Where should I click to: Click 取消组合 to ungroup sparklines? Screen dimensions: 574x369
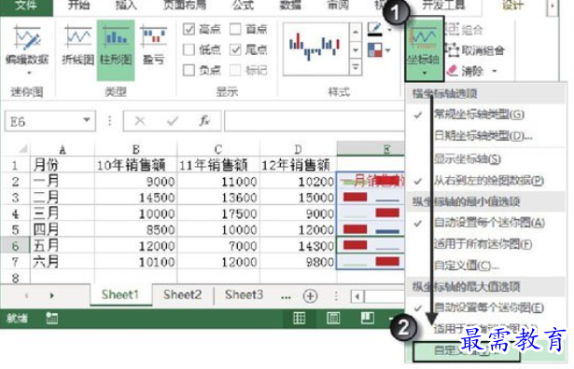pyautogui.click(x=475, y=50)
